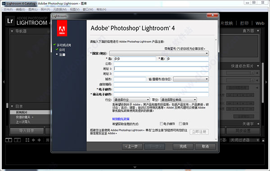The width and height of the screenshot is (270, 171).
Task: Enable the 信件 contact checkbox
Action: pos(180,123)
